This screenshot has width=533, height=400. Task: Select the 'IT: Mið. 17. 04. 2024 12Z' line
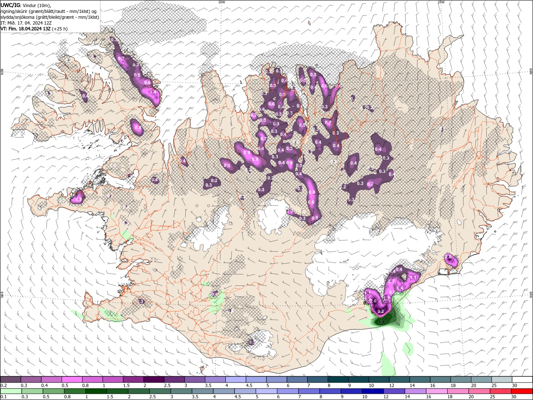click(26, 23)
